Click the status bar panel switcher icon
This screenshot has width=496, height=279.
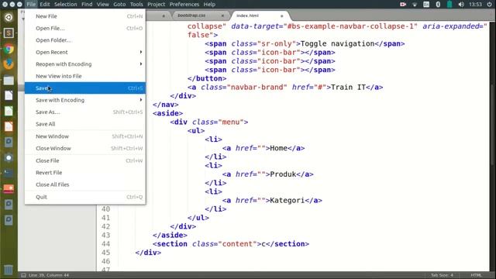(x=23, y=275)
